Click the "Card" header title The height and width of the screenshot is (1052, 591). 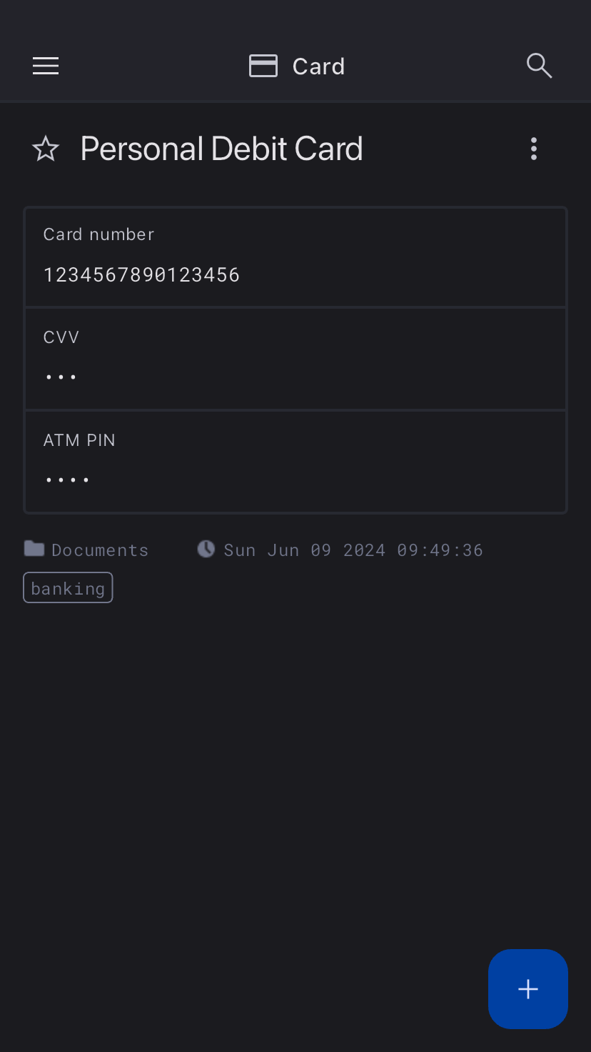pyautogui.click(x=318, y=66)
